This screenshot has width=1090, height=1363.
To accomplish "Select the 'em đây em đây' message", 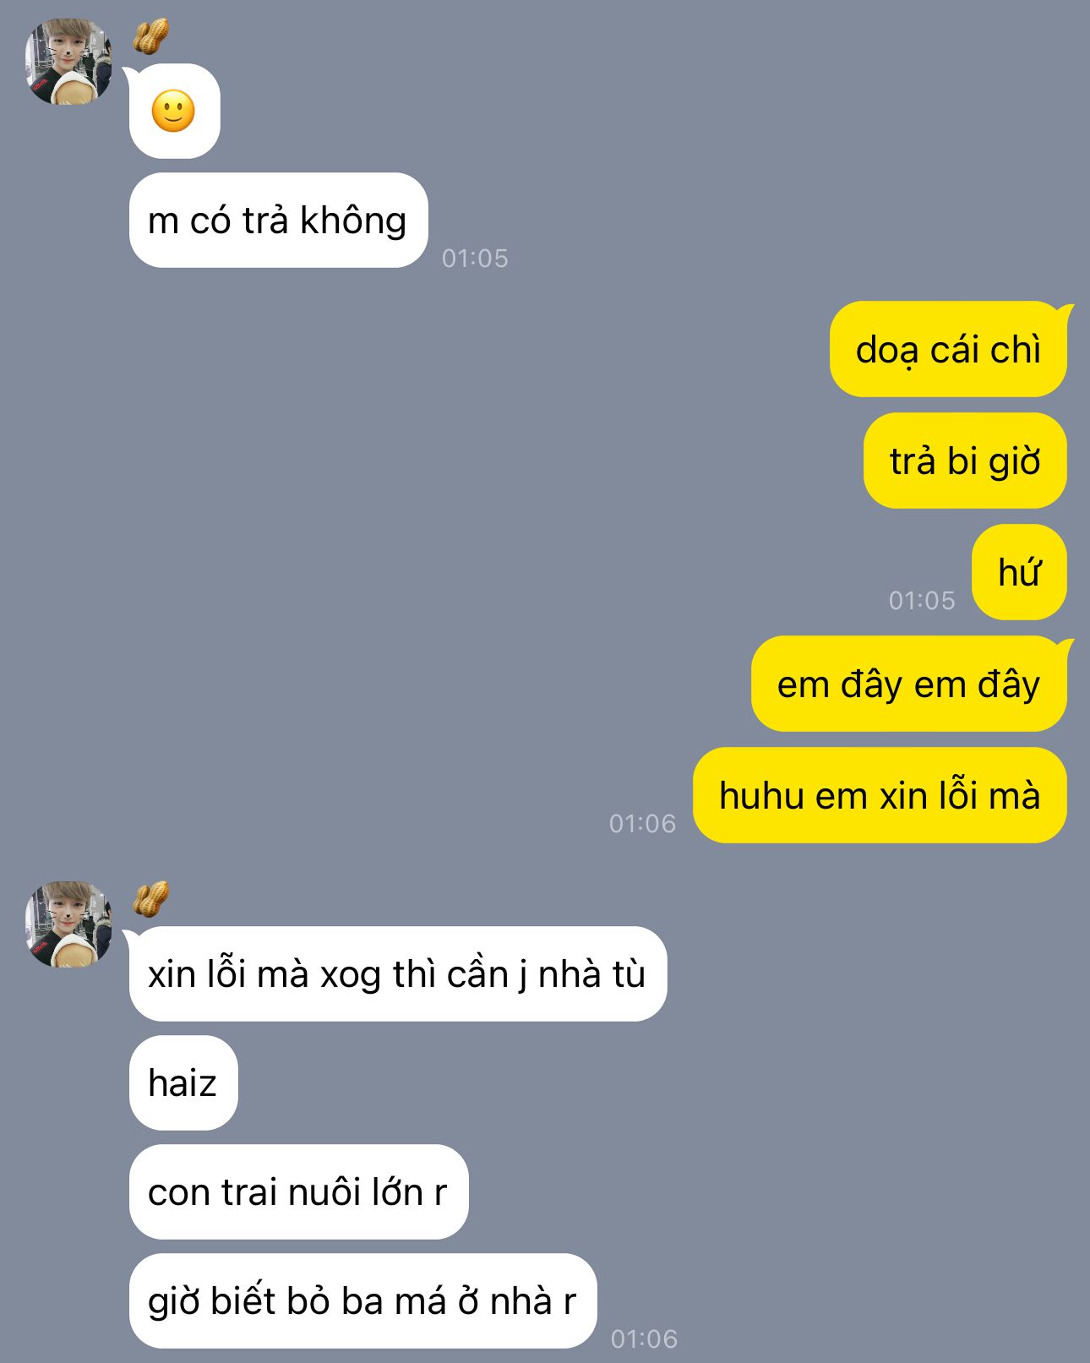I will 909,684.
